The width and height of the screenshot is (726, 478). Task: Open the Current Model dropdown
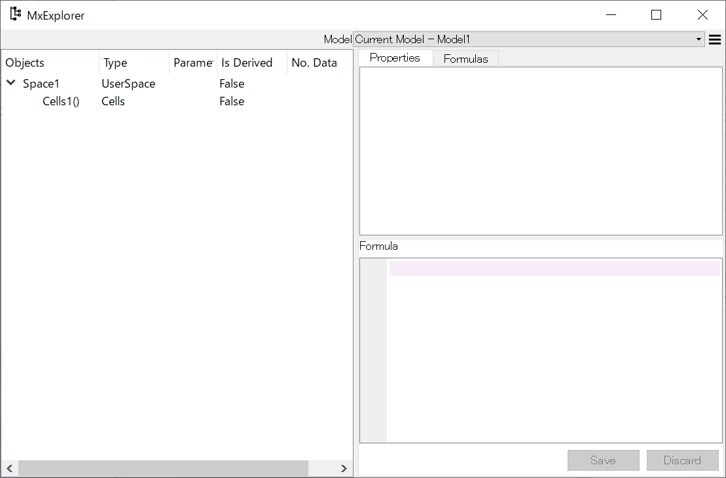[528, 39]
